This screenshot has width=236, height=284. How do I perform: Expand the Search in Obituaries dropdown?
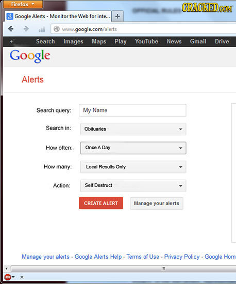[133, 129]
